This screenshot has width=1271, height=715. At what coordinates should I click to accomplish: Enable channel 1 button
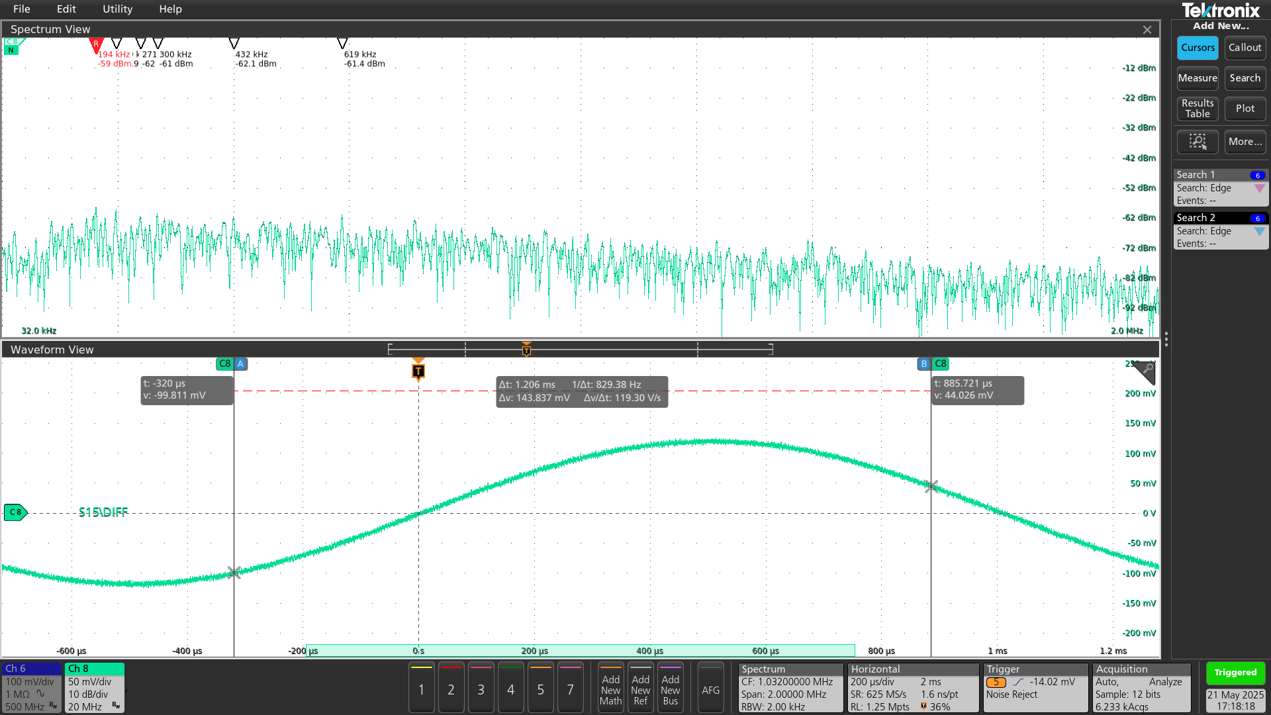[421, 689]
